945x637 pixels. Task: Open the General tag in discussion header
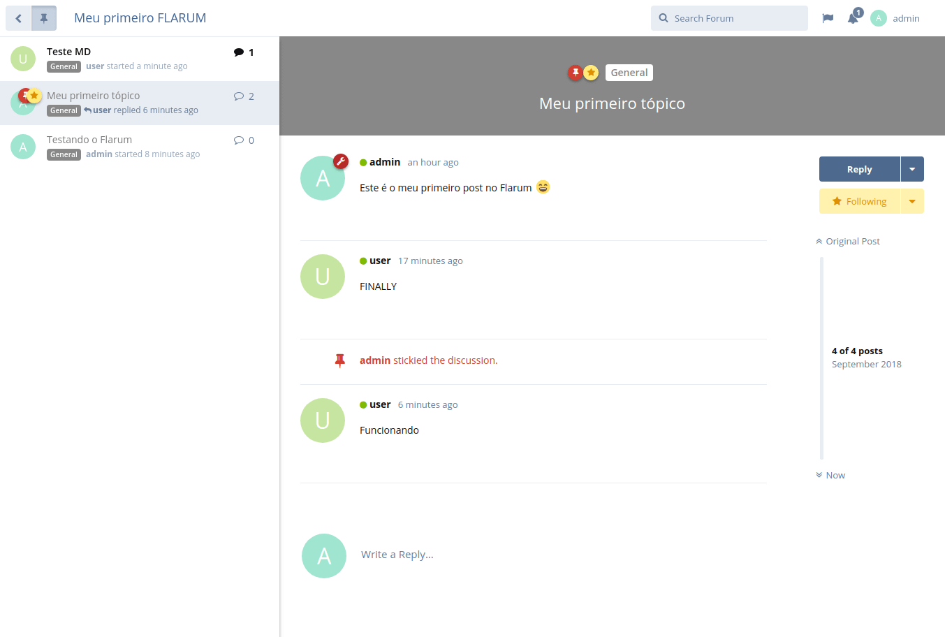[629, 73]
